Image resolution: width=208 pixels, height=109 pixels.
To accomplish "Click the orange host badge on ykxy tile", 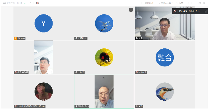I will click(x=15, y=38).
